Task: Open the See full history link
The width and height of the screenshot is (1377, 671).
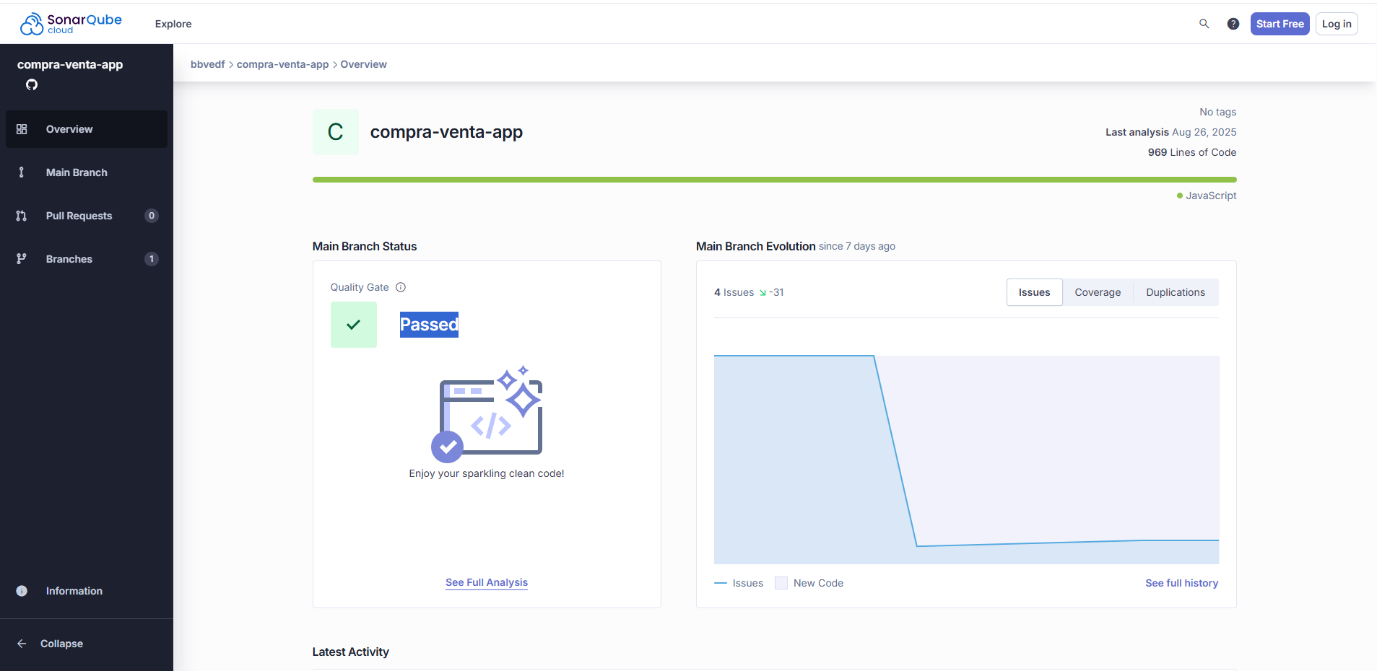Action: coord(1181,583)
